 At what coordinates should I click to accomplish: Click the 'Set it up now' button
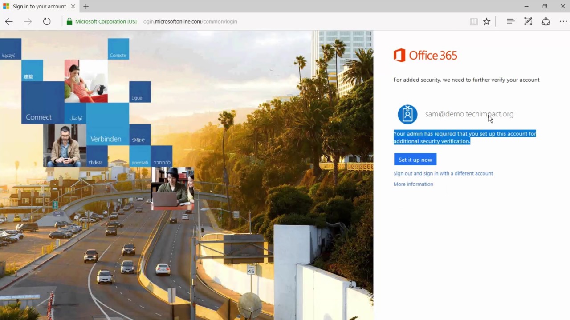(415, 160)
